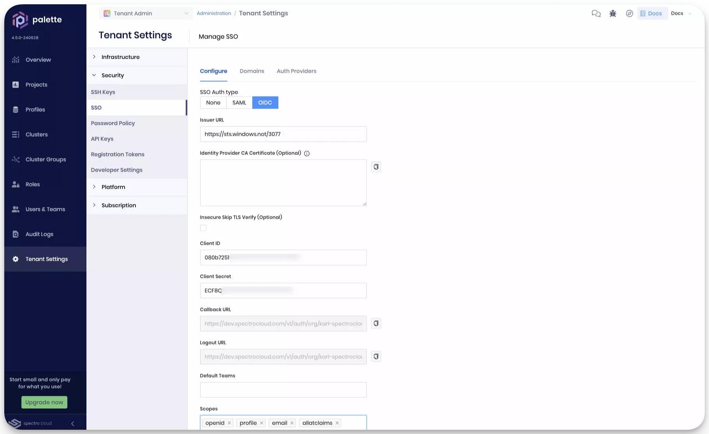Enable Insecure Skip TLS Verify checkbox
709x434 pixels.
click(x=203, y=228)
